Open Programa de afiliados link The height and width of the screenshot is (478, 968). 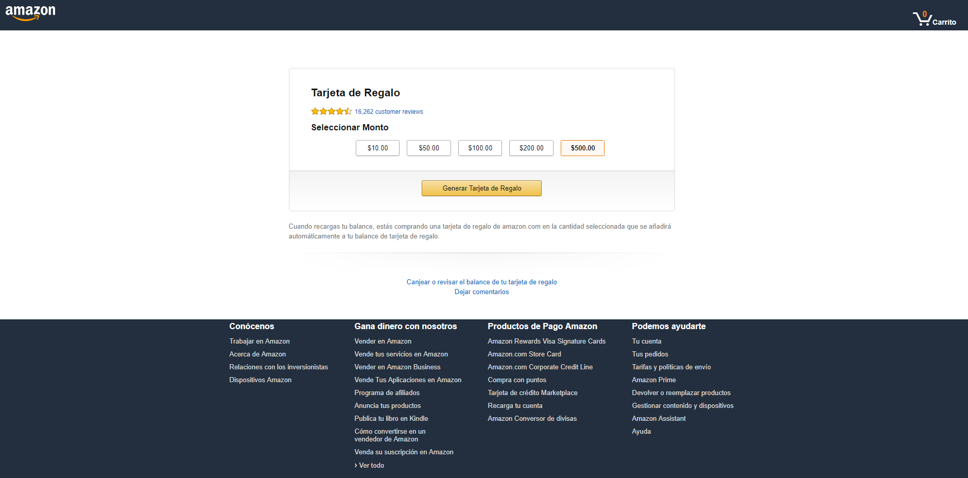(387, 392)
